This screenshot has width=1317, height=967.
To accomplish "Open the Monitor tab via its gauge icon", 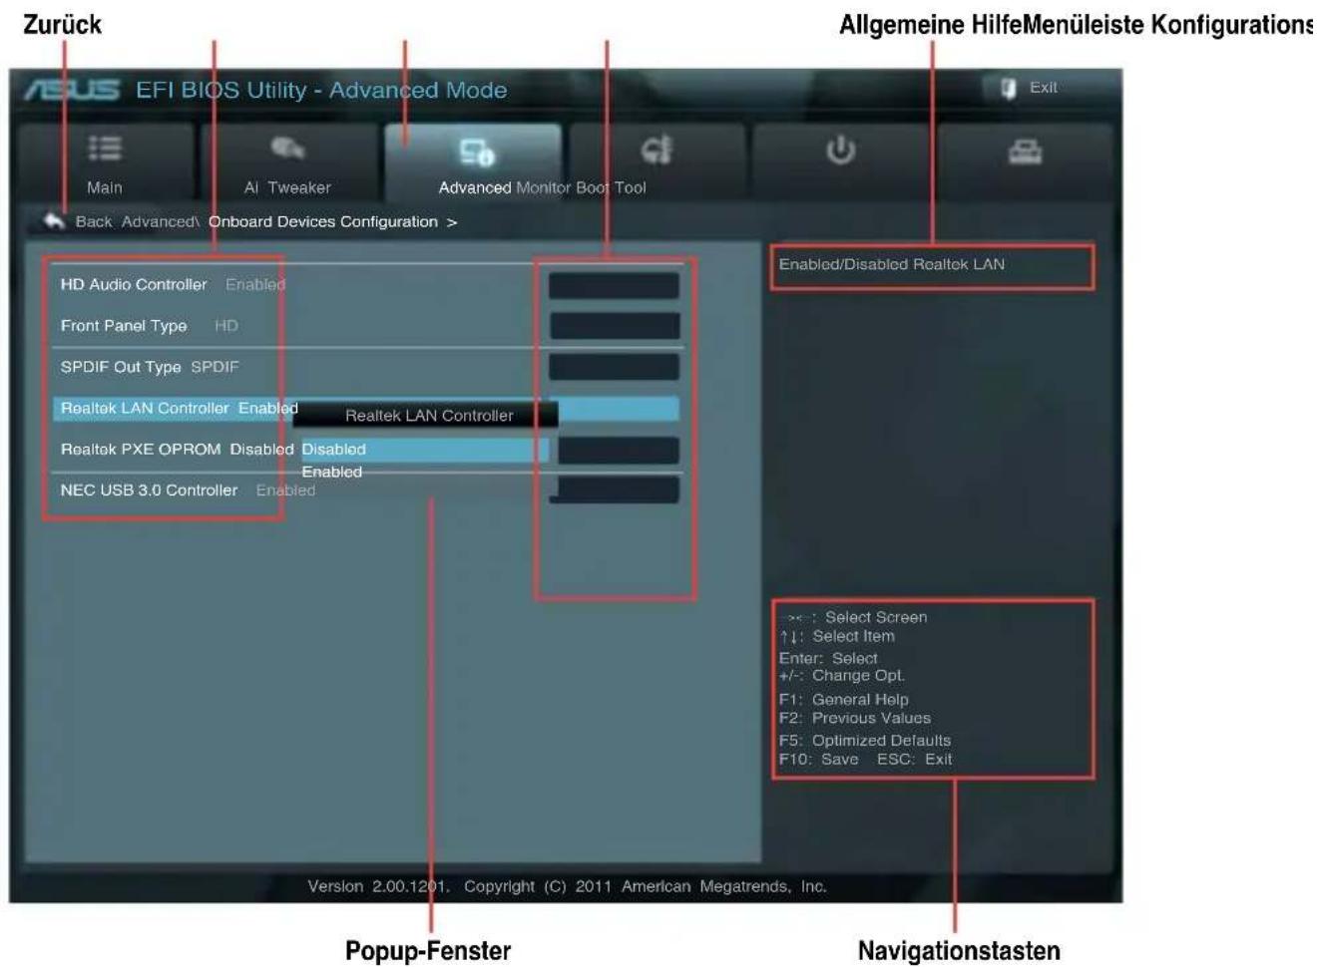I will click(656, 151).
